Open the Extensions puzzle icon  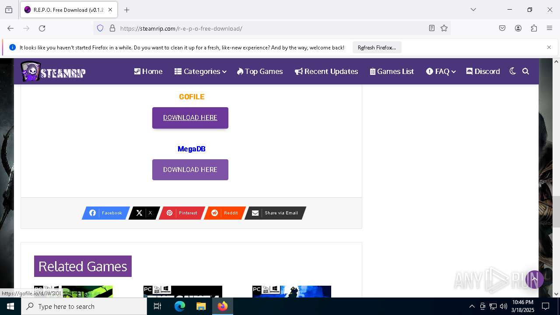[x=534, y=28]
